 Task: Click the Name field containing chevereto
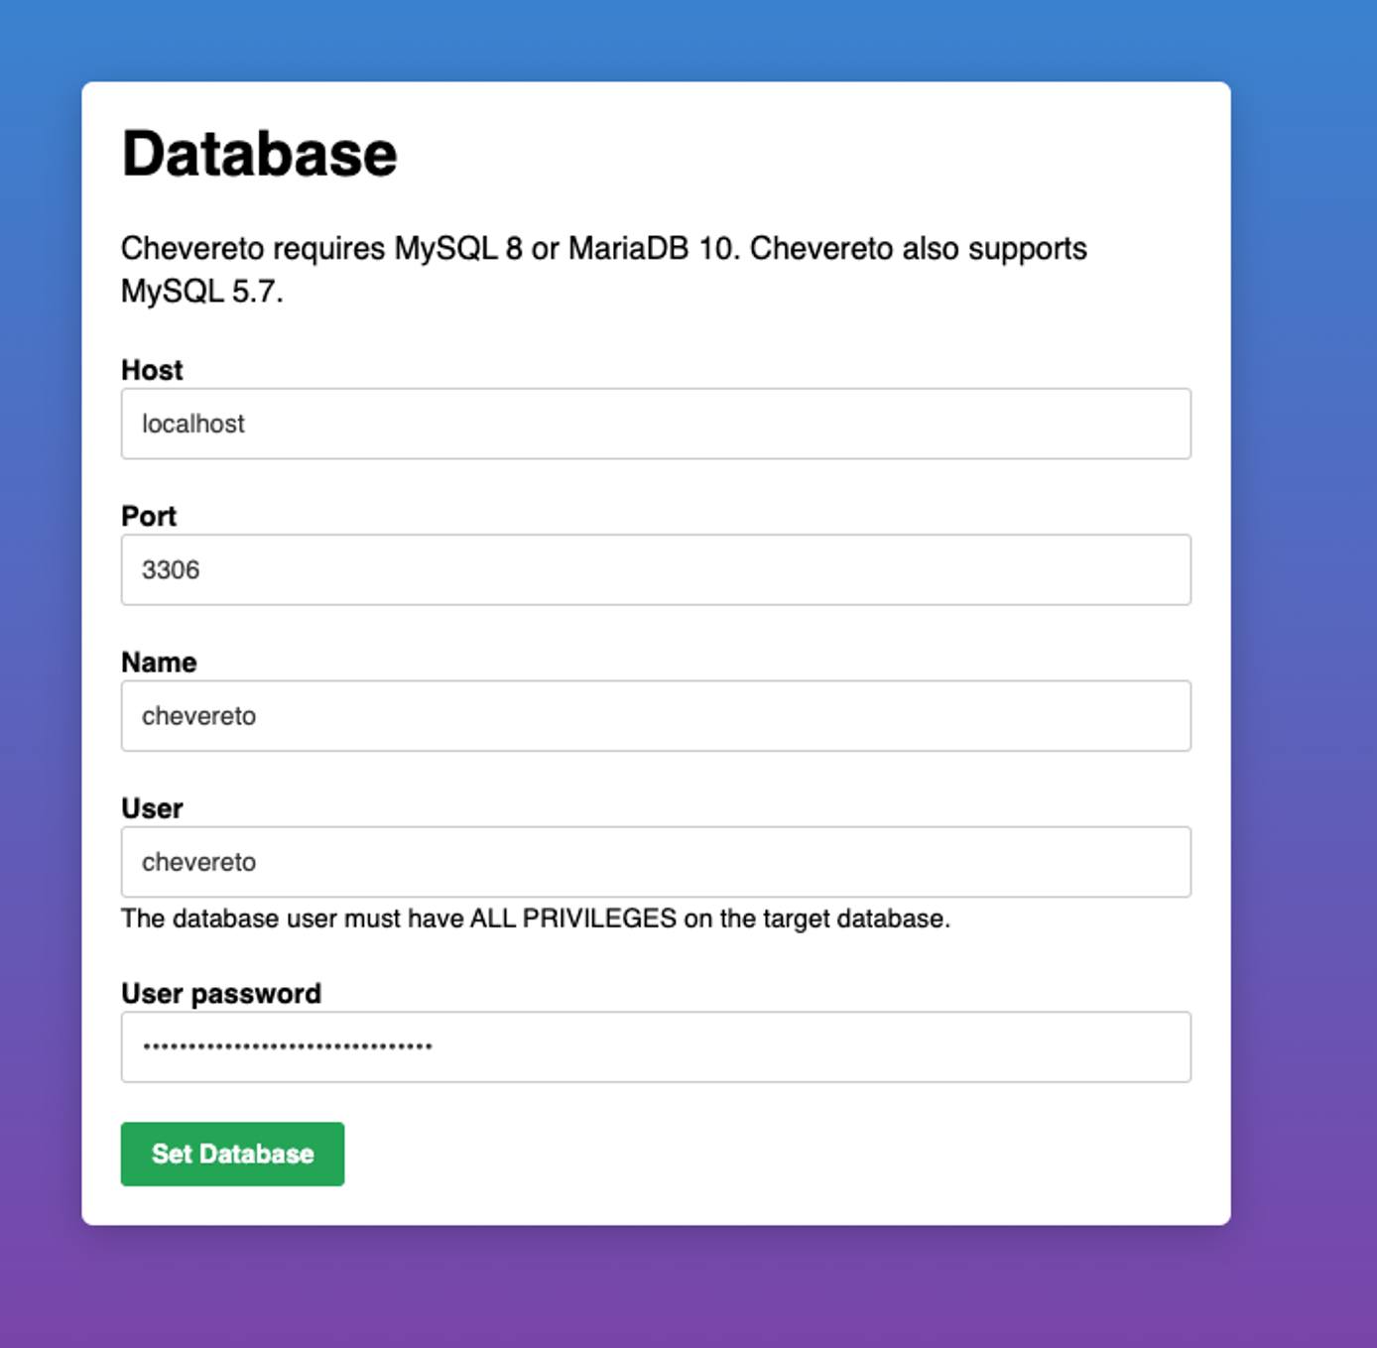click(655, 715)
